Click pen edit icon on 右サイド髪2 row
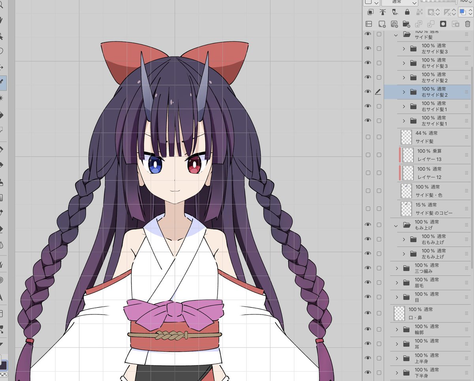Screen dimensions: 474x381 click(x=378, y=92)
